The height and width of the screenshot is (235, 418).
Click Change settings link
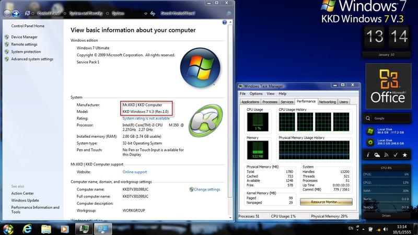207,190
